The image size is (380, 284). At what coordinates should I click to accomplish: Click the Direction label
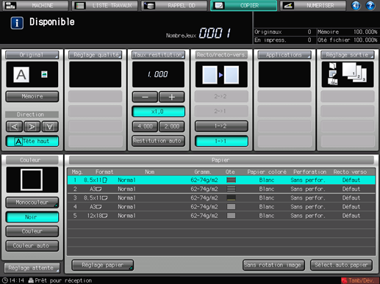[31, 114]
